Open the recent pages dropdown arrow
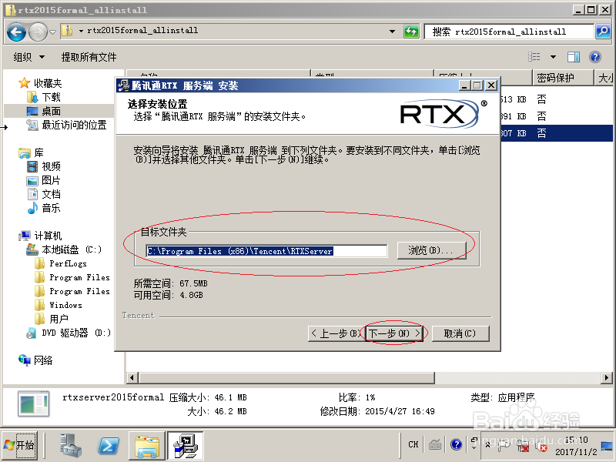Viewport: 616px width, 462px height. point(52,32)
